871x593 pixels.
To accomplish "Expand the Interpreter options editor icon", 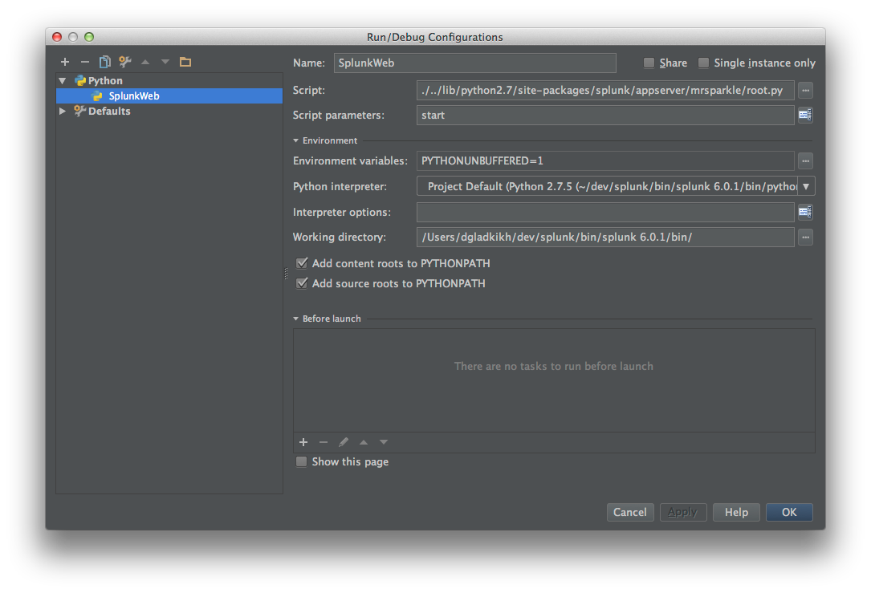I will tap(805, 212).
